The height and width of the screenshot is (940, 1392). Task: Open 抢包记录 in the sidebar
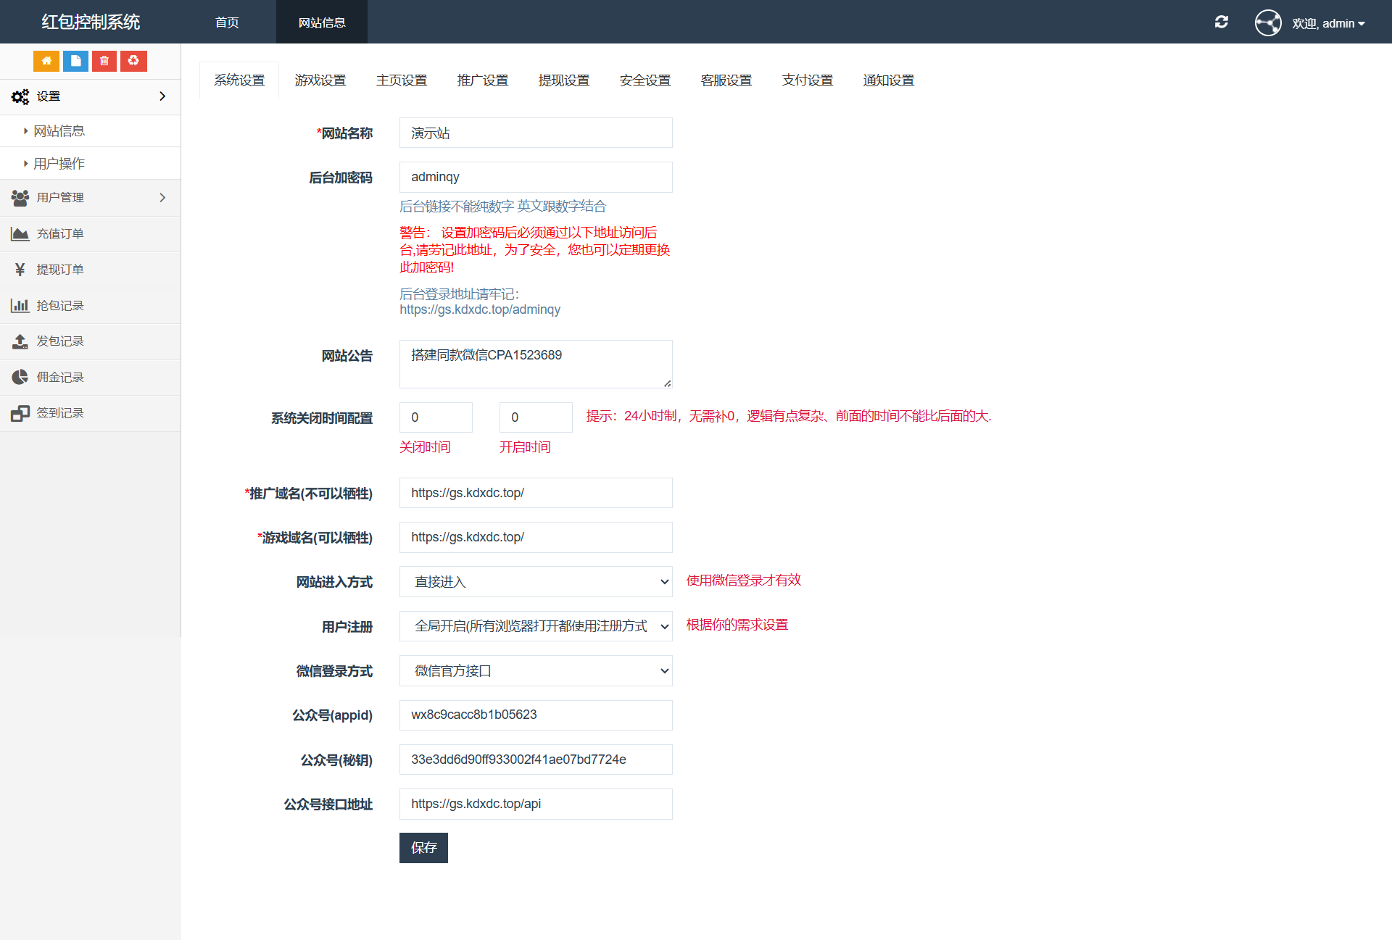(x=60, y=305)
